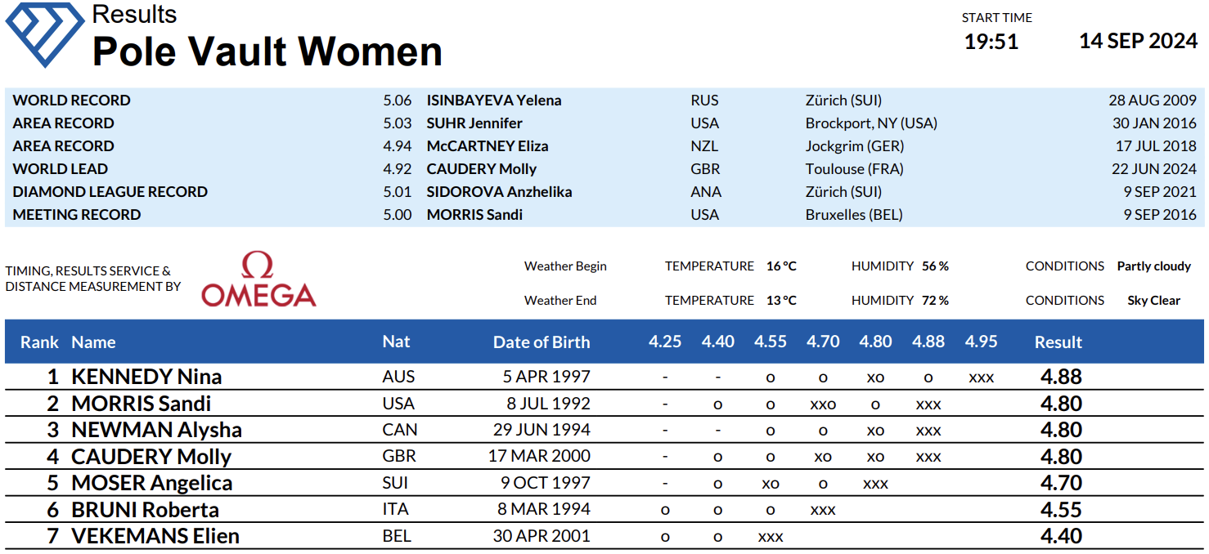Click the Pole Vault Women title
The width and height of the screenshot is (1209, 554).
coord(267,51)
